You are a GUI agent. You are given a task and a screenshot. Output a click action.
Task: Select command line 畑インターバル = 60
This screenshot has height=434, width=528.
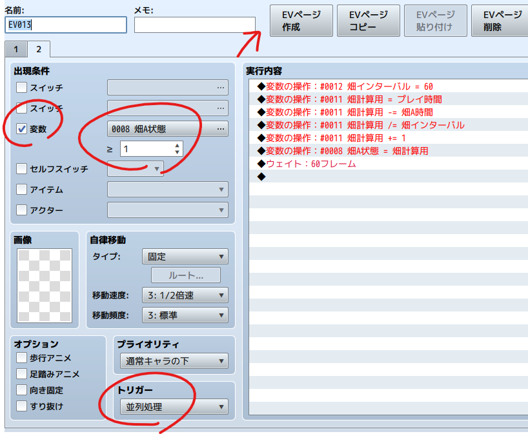(389, 86)
